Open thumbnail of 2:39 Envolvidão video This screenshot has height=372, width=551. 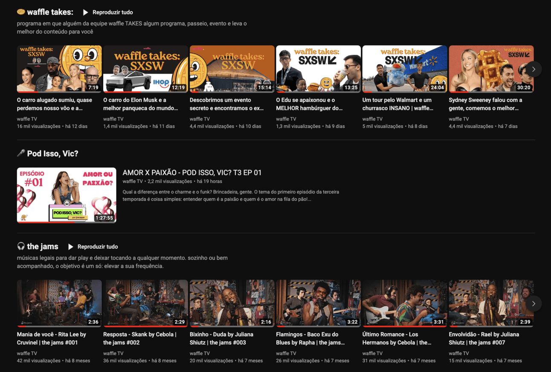491,303
